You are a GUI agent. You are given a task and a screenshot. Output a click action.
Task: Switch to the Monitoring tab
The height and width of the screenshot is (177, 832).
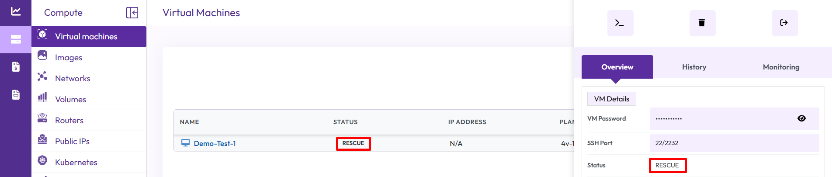781,67
